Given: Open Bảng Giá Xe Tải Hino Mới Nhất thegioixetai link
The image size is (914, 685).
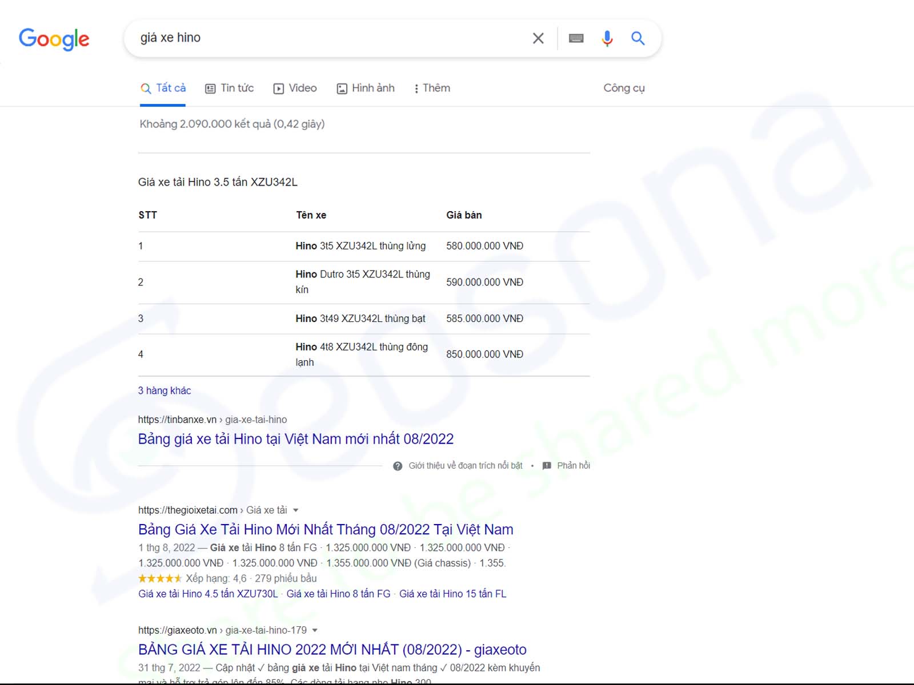Looking at the screenshot, I should click(x=326, y=530).
